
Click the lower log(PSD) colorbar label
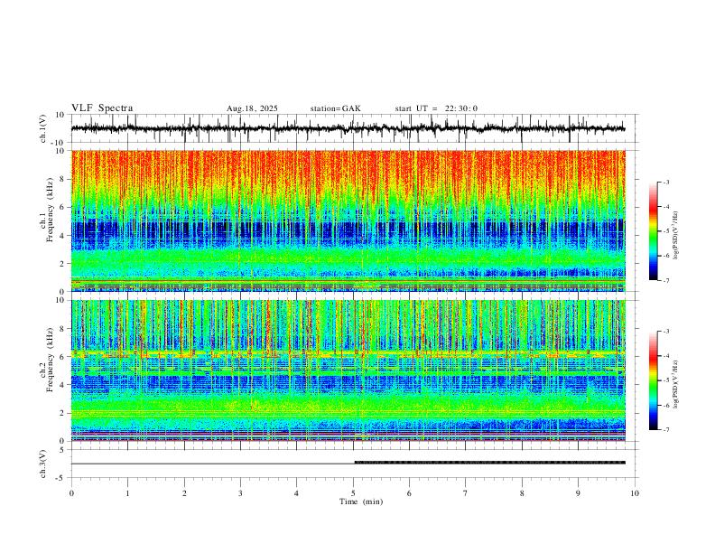[676, 384]
